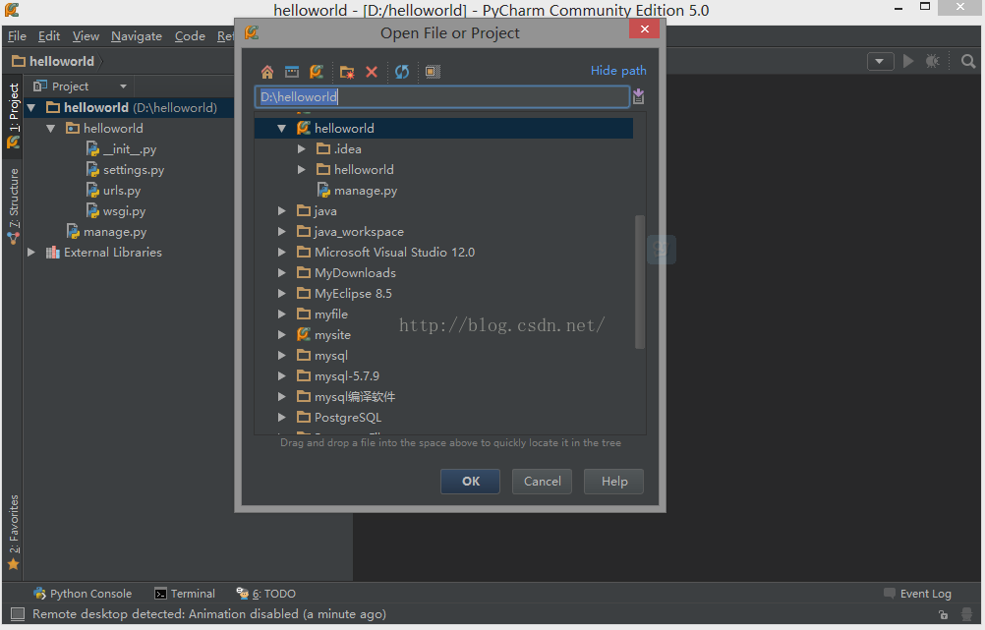985x630 pixels.
Task: Click the red delete icon in dialog
Action: [372, 72]
